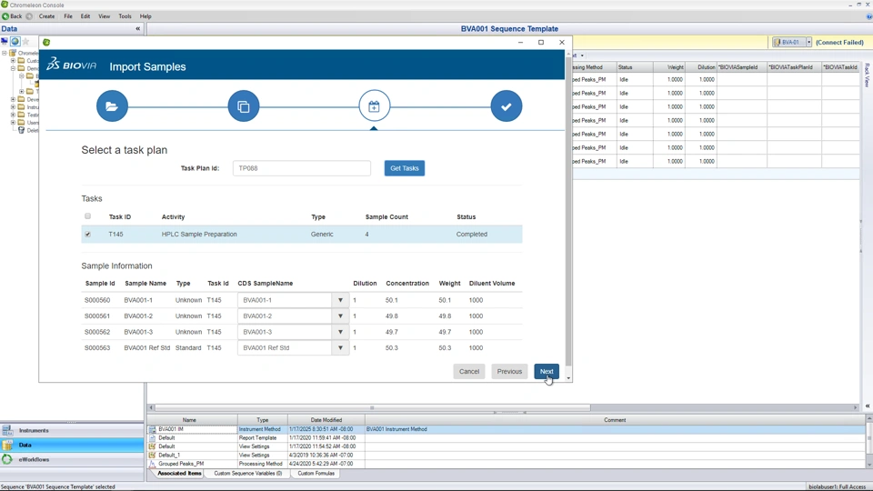Open CDS SampleName dropdown for BVA001-3
873x491 pixels.
point(340,332)
